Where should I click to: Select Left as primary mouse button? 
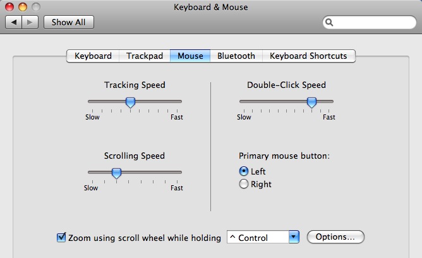(244, 171)
